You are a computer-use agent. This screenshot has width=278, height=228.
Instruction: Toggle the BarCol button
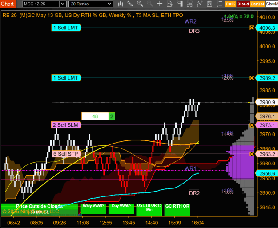pyautogui.click(x=258, y=4)
